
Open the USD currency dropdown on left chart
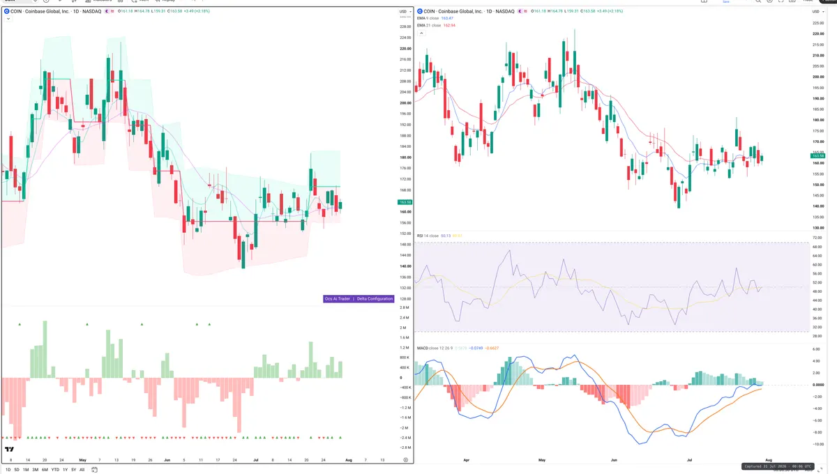(405, 12)
